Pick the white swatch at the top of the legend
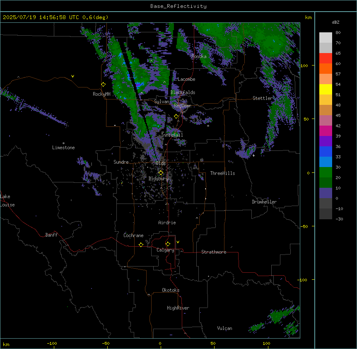The width and height of the screenshot is (357, 349). 326,38
